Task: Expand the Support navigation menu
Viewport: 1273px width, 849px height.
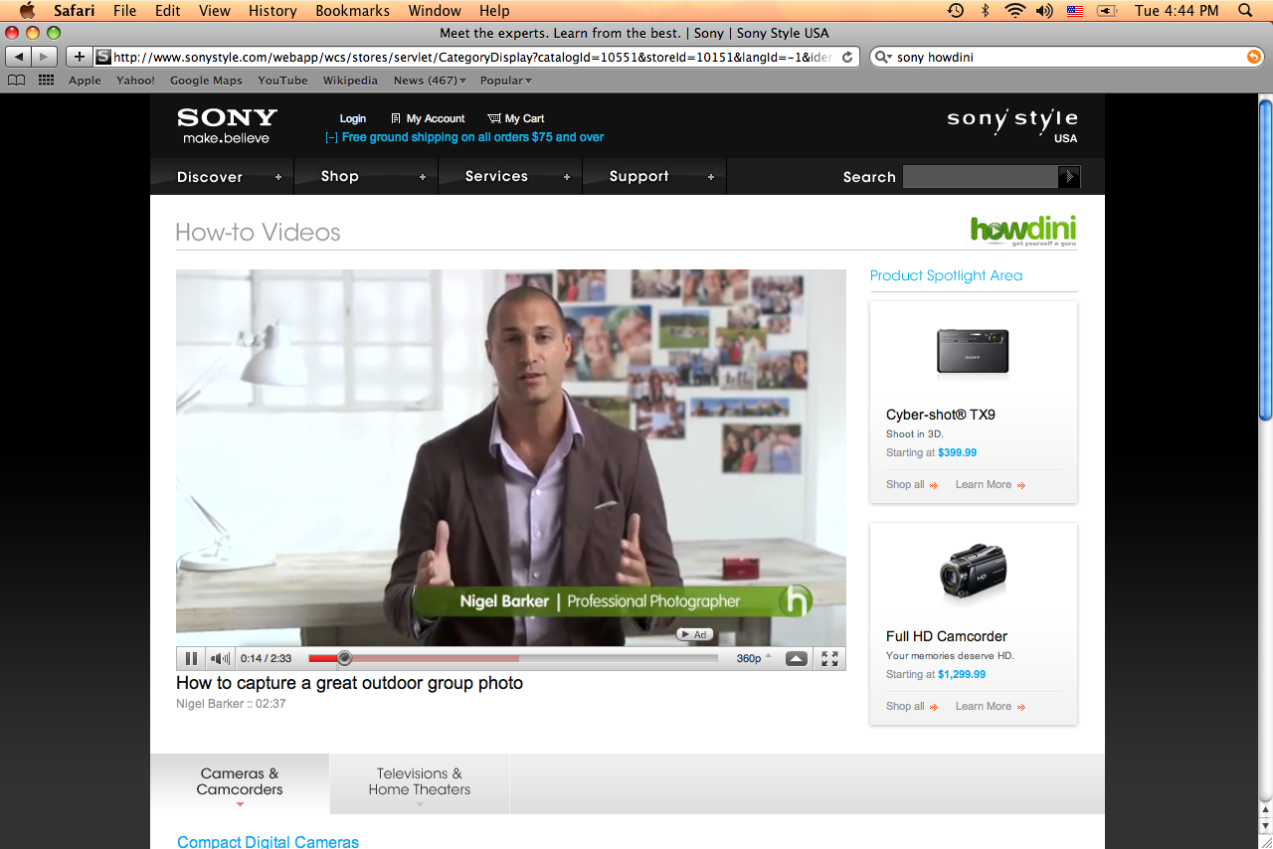Action: pyautogui.click(x=653, y=177)
